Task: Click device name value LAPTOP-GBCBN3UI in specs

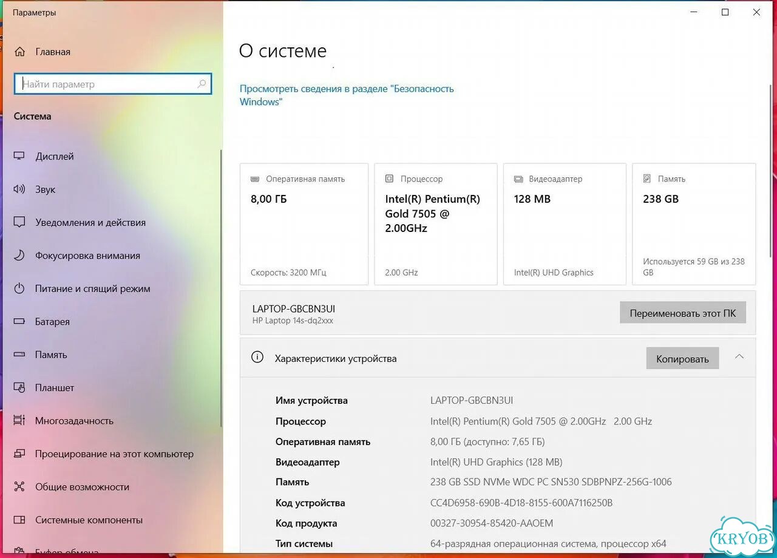Action: tap(472, 400)
